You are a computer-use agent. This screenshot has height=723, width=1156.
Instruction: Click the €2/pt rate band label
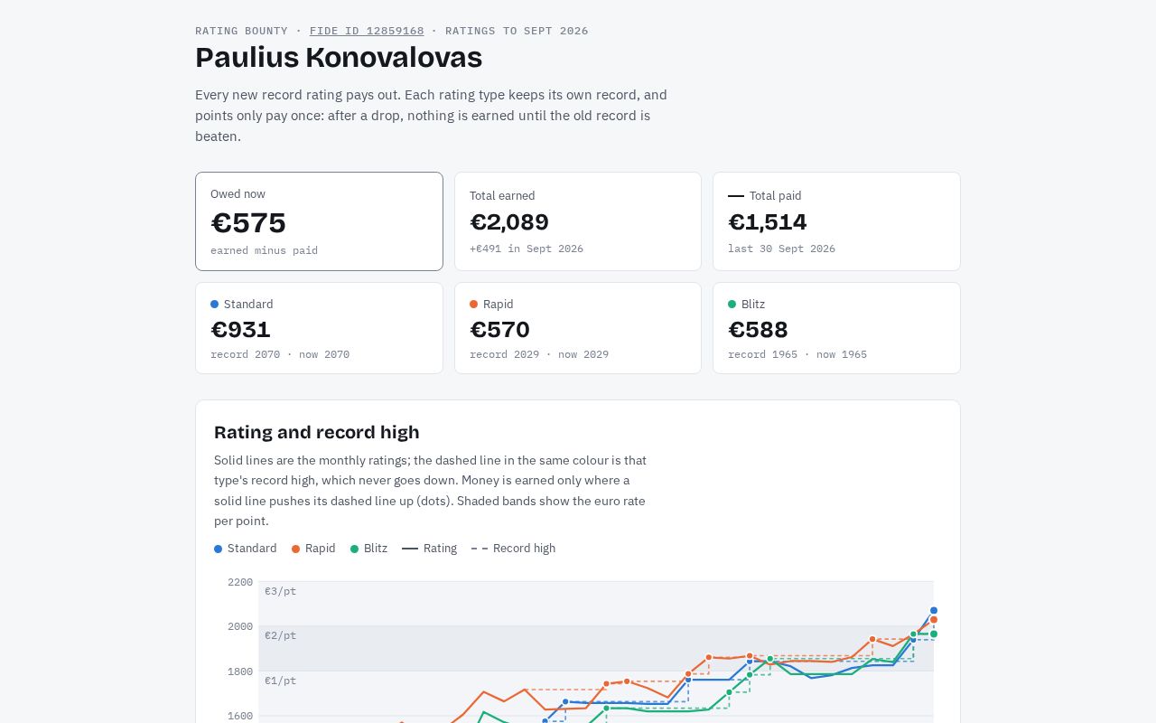tap(280, 635)
